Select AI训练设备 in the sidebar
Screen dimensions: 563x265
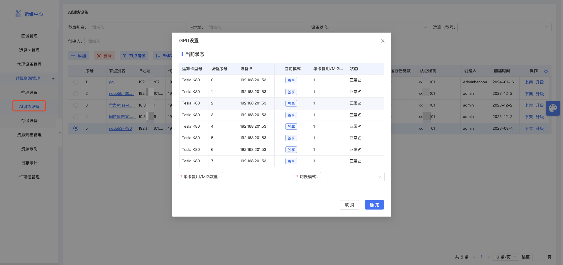point(29,107)
